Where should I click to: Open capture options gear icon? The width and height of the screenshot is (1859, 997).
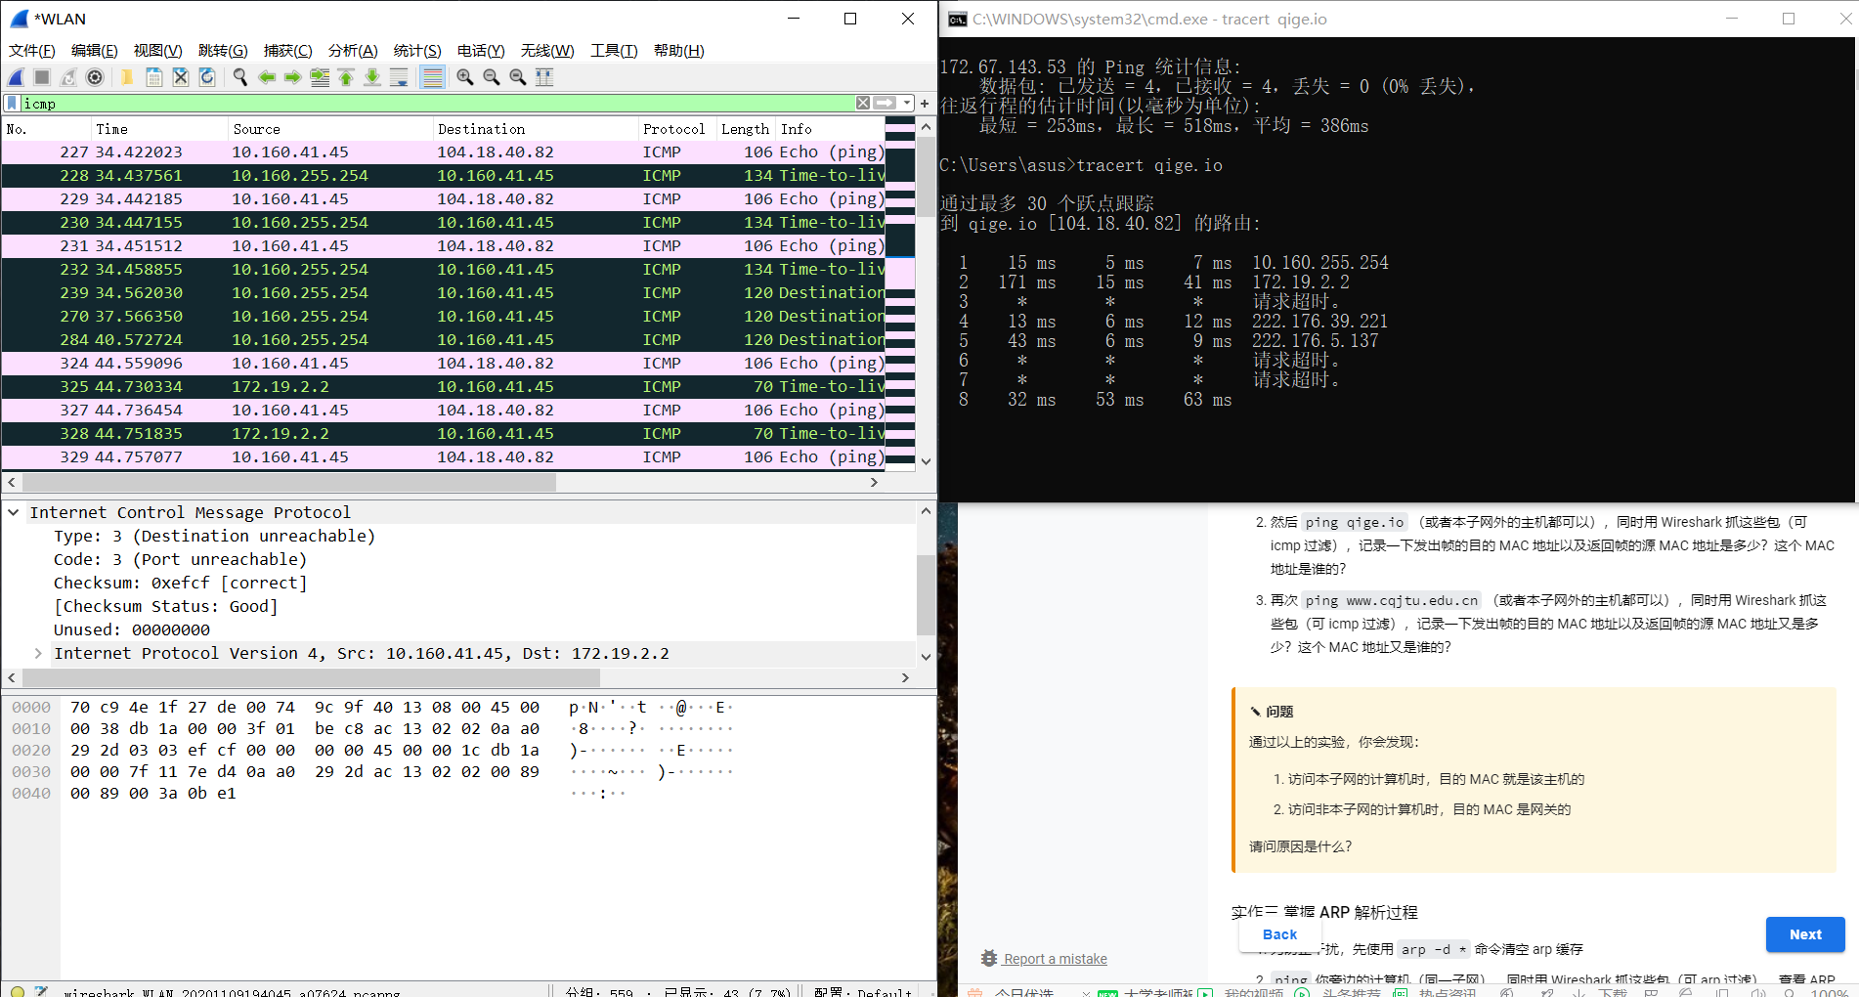click(95, 77)
